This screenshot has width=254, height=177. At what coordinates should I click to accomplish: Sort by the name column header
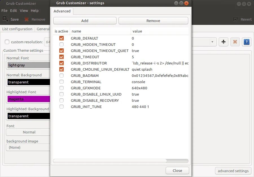pyautogui.click(x=100, y=31)
